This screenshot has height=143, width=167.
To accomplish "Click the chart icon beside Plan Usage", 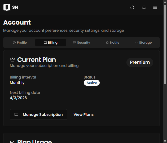I will pos(12,142).
